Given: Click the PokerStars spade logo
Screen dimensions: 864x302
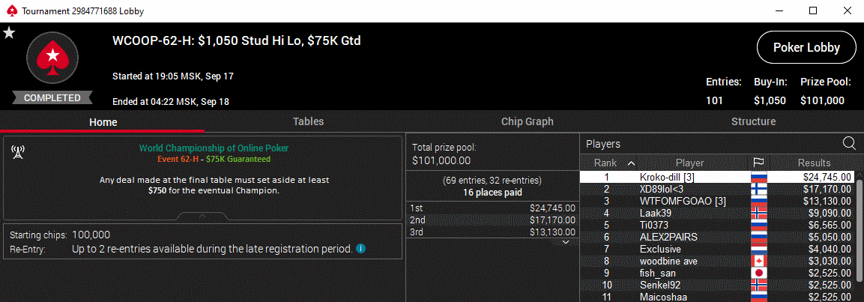Looking at the screenshot, I should click(52, 57).
